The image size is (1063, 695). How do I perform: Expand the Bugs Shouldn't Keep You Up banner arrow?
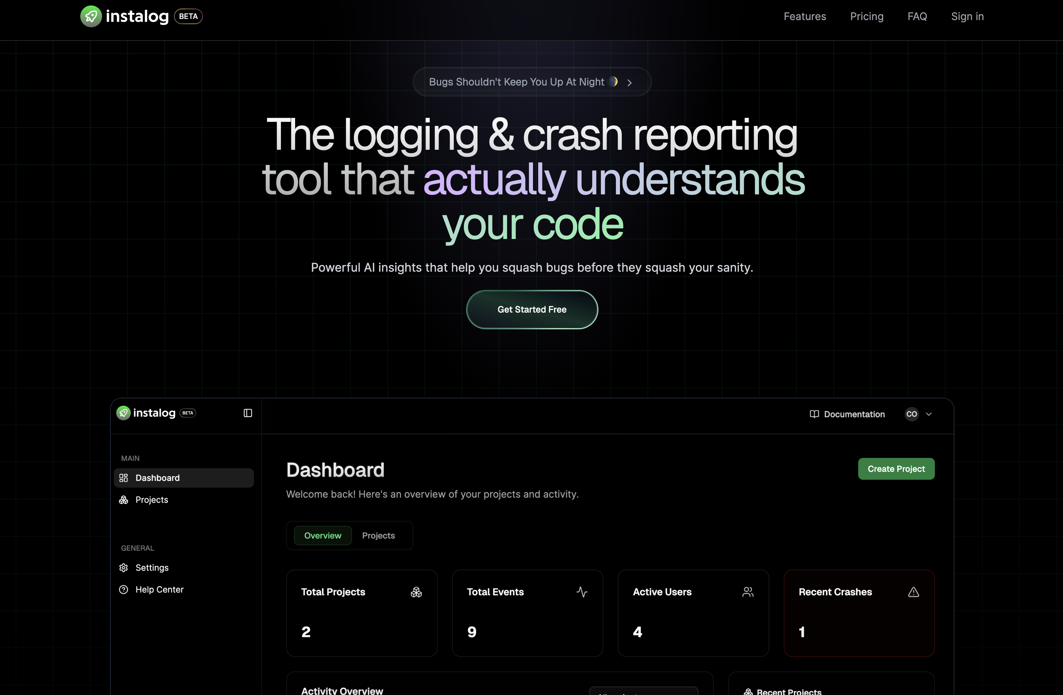click(629, 83)
